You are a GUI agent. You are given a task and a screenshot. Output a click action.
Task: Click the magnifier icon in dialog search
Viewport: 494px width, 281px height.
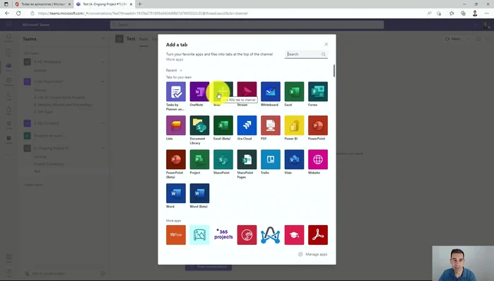[324, 55]
